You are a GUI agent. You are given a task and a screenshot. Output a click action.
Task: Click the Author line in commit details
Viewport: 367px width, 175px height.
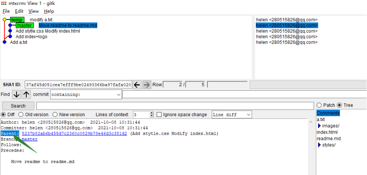point(70,122)
